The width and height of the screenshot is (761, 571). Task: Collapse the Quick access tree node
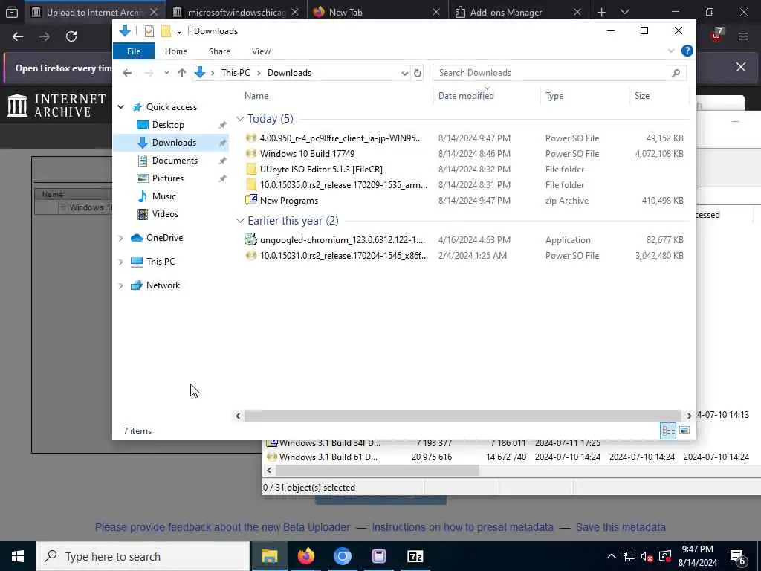click(x=121, y=107)
